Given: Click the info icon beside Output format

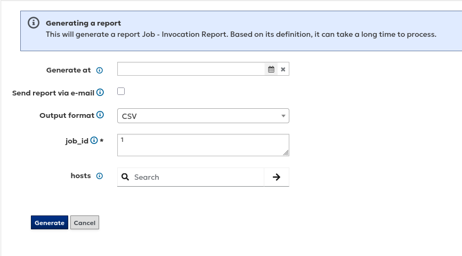Looking at the screenshot, I should [x=100, y=115].
